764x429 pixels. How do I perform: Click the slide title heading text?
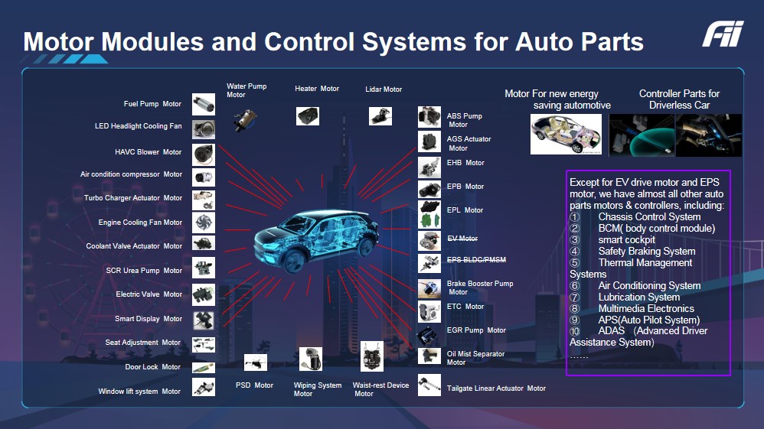pyautogui.click(x=333, y=41)
